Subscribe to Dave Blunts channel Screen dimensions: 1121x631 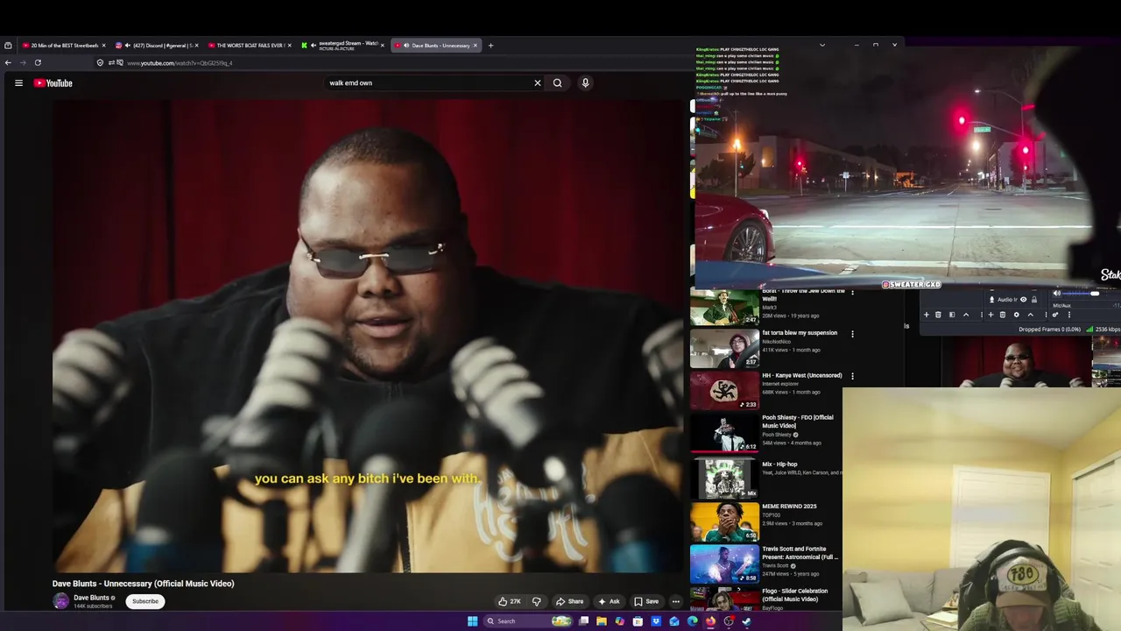(x=145, y=601)
